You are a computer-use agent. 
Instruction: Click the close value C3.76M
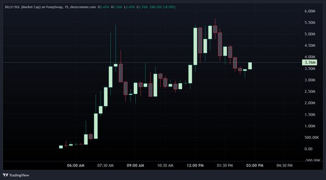(142, 7)
